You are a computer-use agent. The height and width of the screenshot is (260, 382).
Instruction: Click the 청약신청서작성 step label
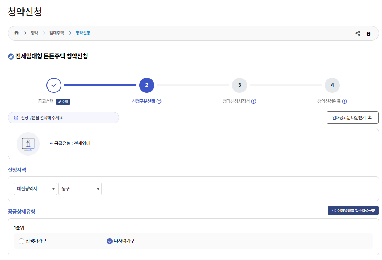tap(236, 101)
